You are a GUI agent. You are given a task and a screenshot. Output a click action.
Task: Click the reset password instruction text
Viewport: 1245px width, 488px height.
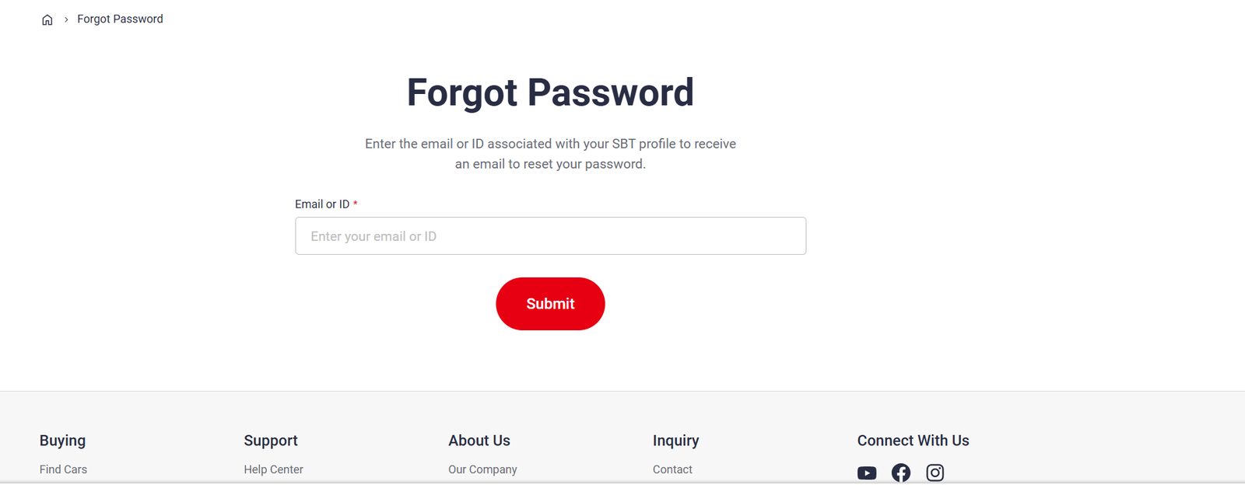tap(550, 154)
